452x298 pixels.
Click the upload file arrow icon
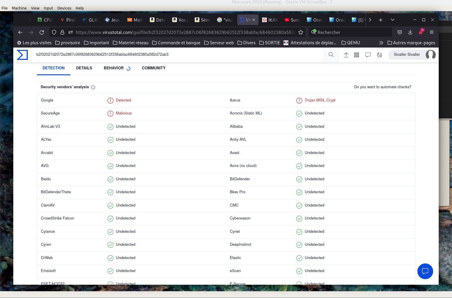346,55
